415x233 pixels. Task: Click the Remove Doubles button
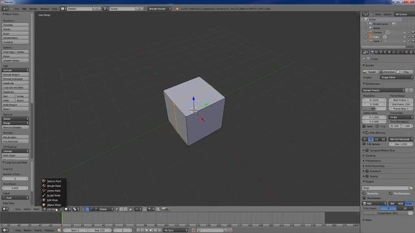[x=16, y=128]
